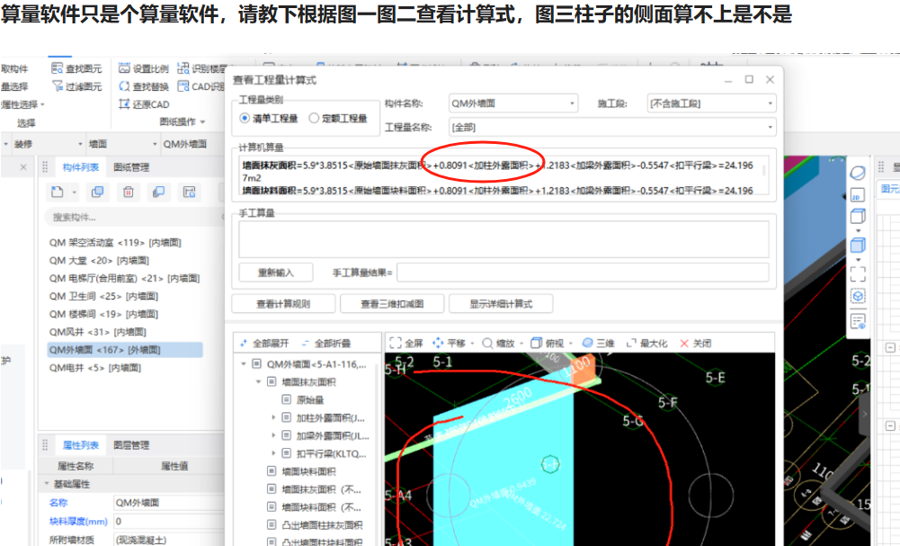Click 全部展开 expand all icon
The image size is (900, 546).
(x=244, y=343)
